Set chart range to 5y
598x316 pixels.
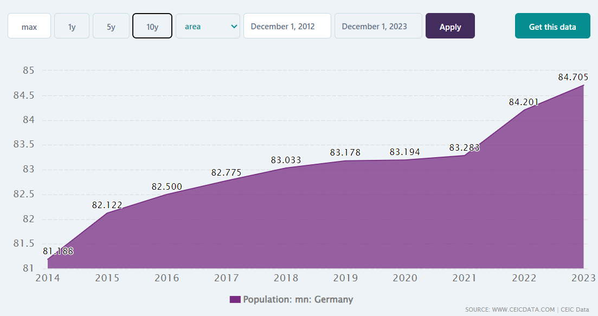click(x=111, y=26)
